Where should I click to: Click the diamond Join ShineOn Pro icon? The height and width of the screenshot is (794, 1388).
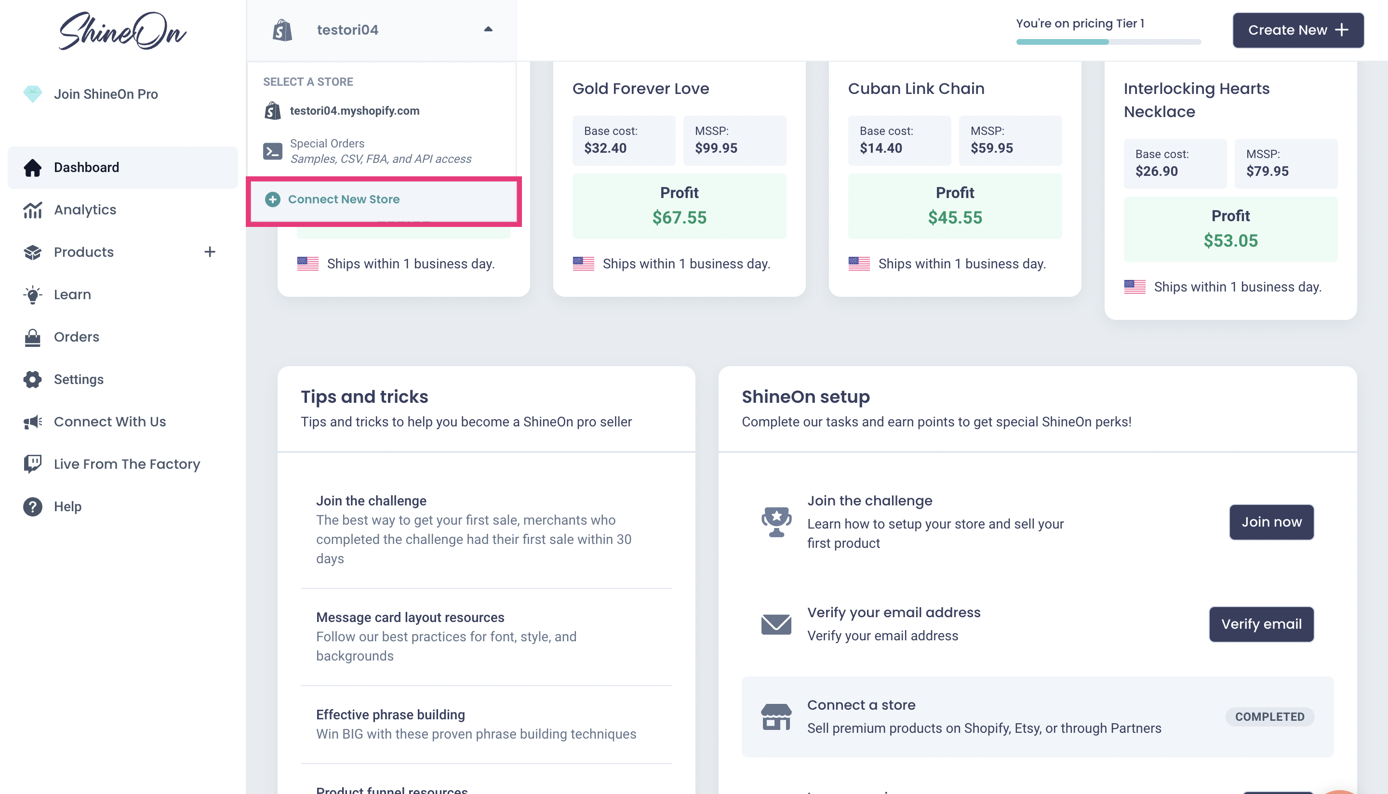[33, 94]
